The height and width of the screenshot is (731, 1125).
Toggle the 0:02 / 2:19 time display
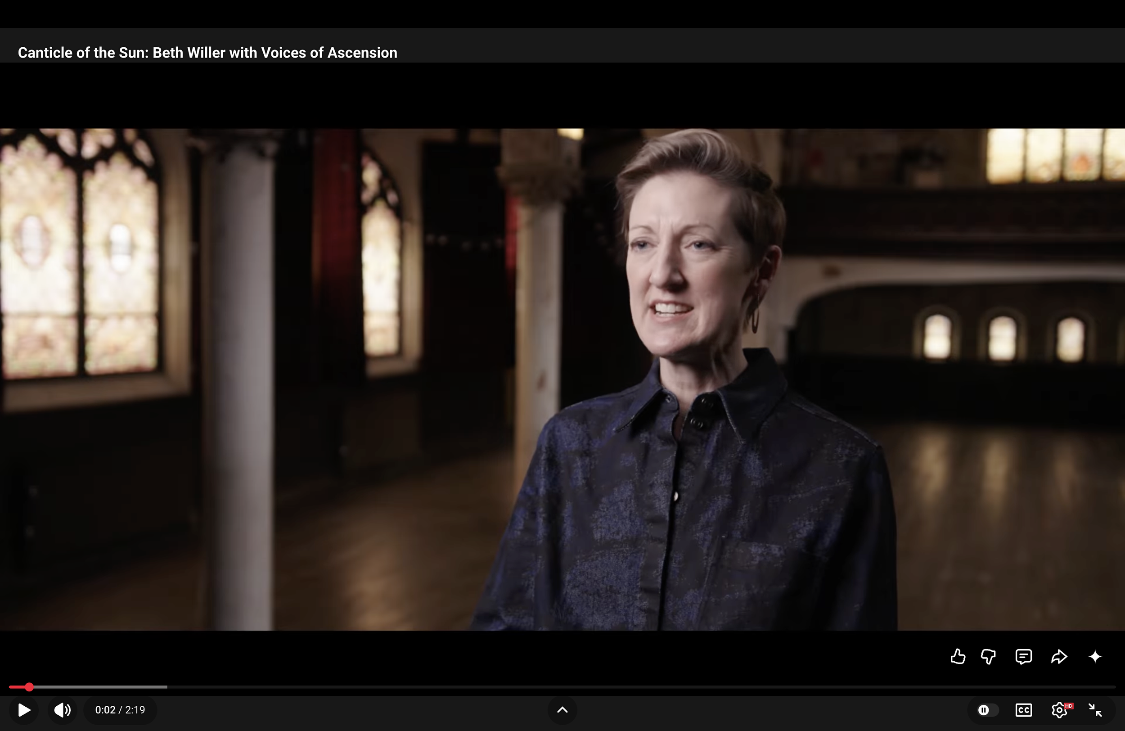[x=120, y=710]
